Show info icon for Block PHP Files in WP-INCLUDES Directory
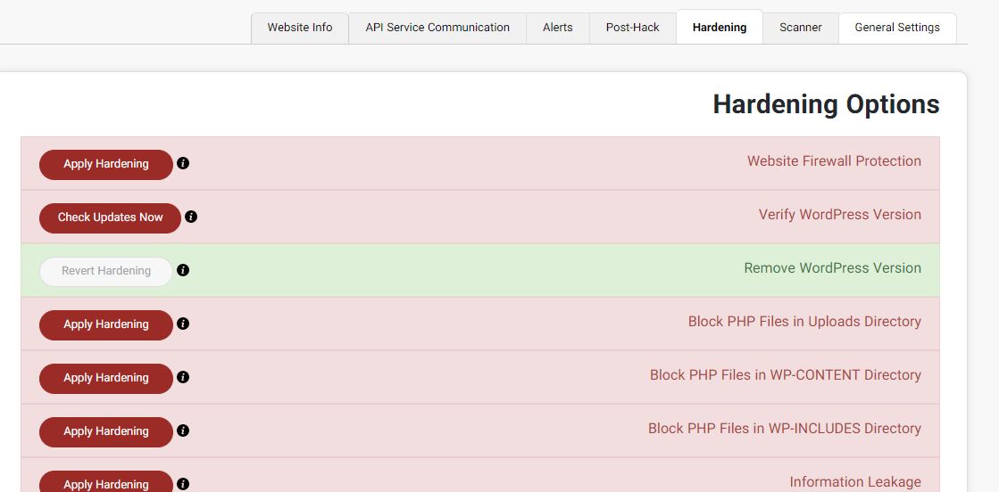The width and height of the screenshot is (999, 492). [183, 430]
